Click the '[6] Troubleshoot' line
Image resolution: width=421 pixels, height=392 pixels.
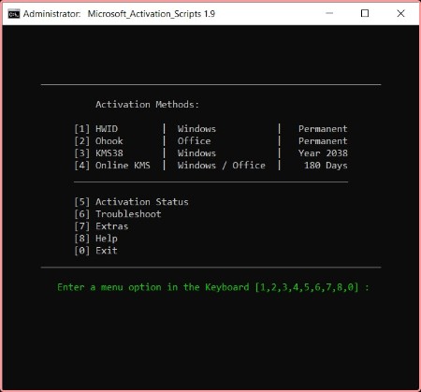(118, 214)
